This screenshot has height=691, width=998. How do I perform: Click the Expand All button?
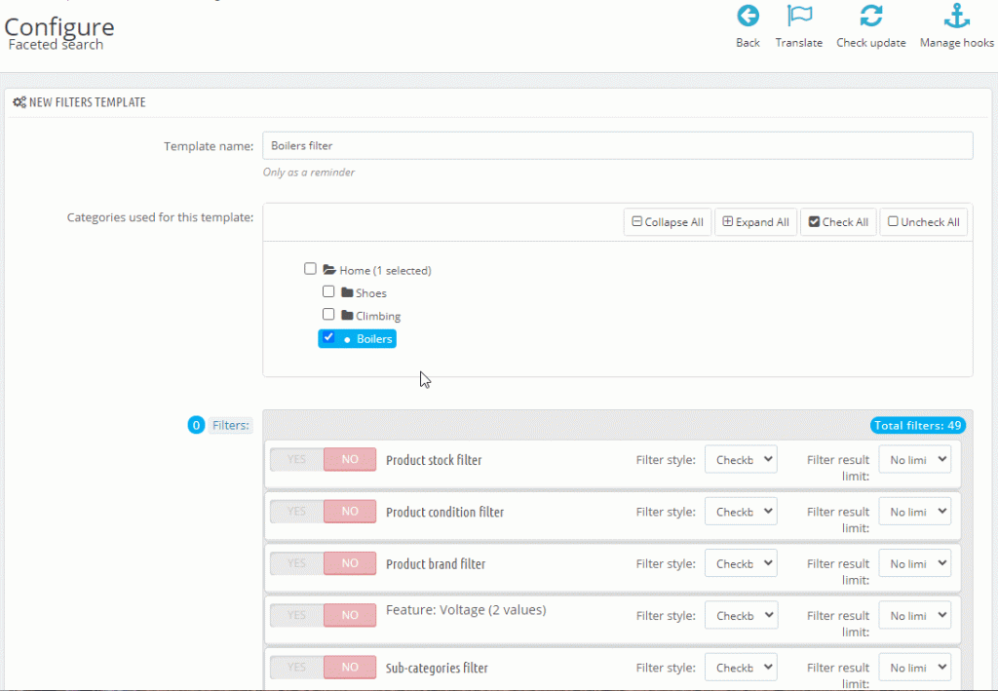(x=755, y=221)
